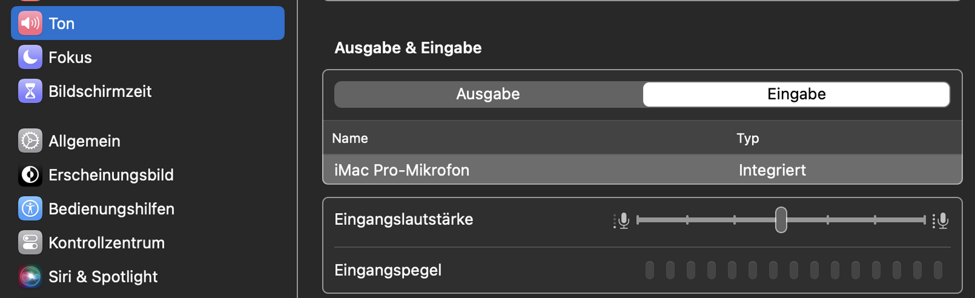The height and width of the screenshot is (298, 975).
Task: Click the Typ column header
Action: [x=748, y=138]
